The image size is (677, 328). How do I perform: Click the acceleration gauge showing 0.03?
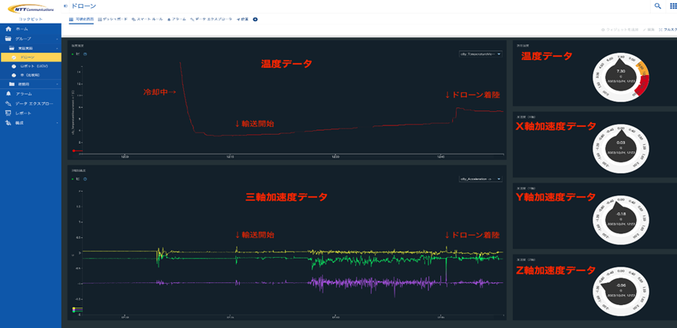pos(620,148)
